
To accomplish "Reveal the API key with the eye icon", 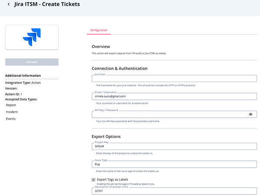I will tap(250, 114).
